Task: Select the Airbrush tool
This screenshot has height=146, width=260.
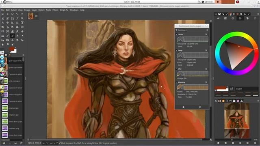Action: click(x=22, y=36)
